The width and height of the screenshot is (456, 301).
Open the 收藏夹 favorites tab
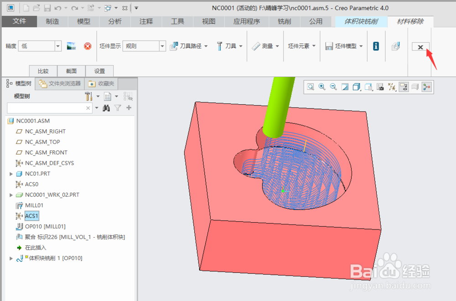pos(102,84)
